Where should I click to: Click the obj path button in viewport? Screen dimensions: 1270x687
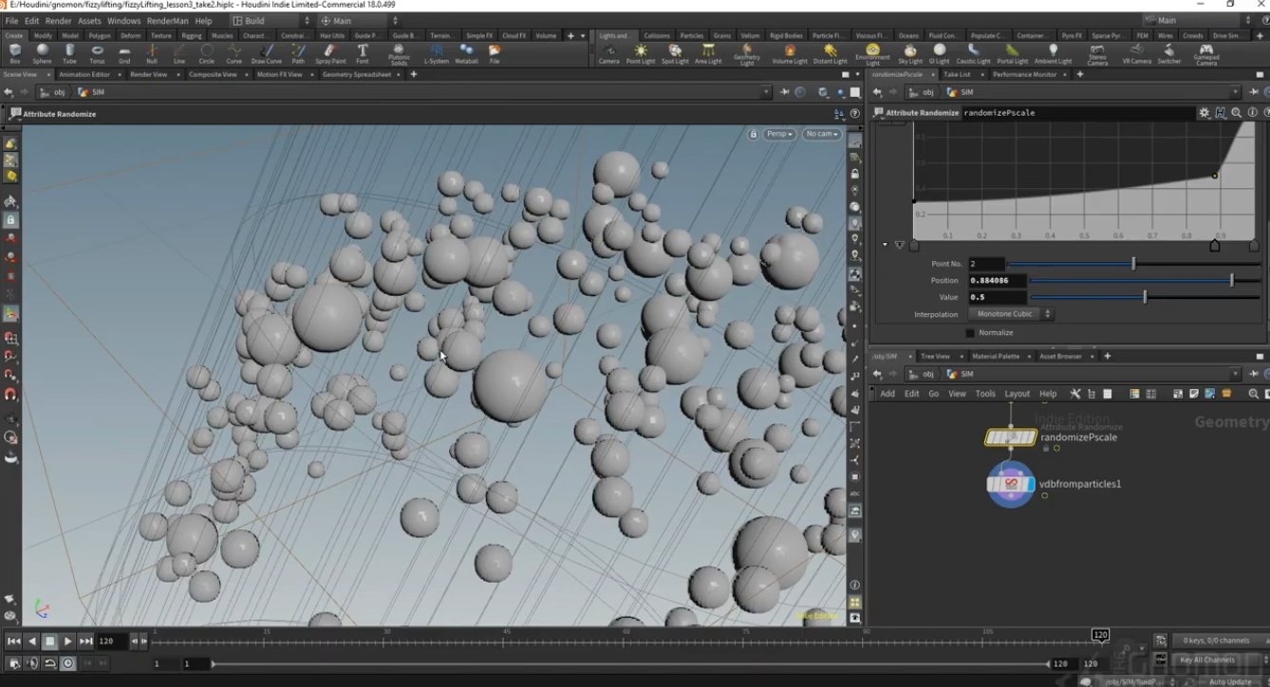point(53,92)
